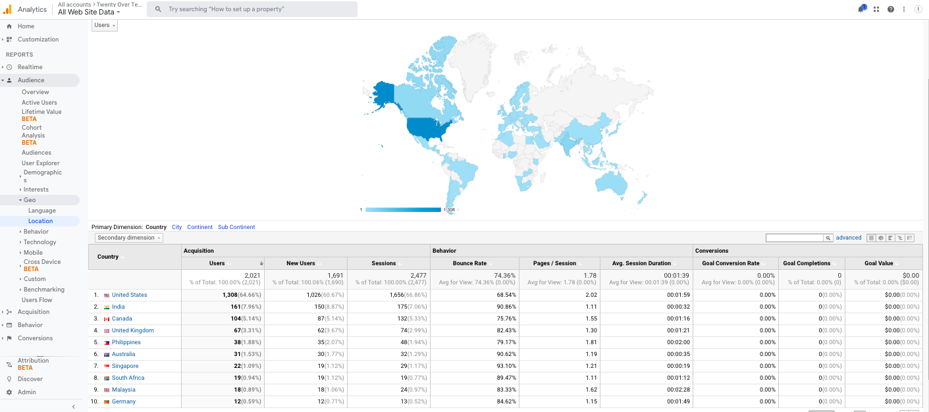The image size is (929, 412).
Task: Expand the Cross Device BETA section
Action: [41, 265]
